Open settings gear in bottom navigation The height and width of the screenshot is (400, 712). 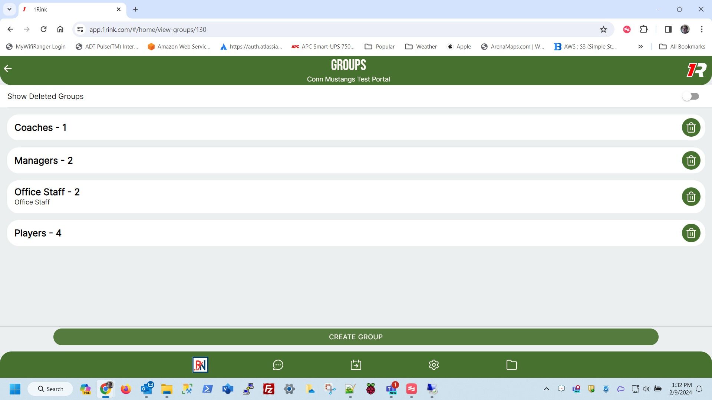pyautogui.click(x=434, y=365)
